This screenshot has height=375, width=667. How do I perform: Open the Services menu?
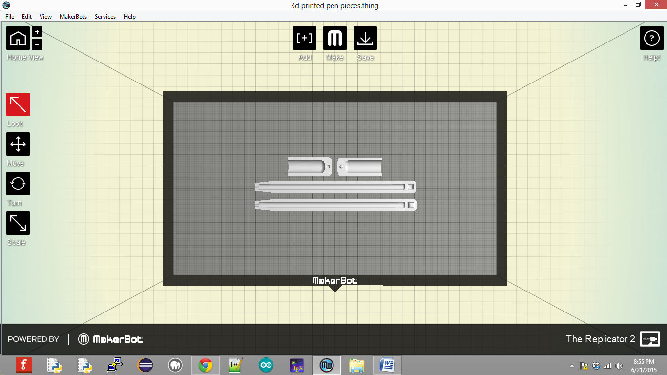(105, 16)
